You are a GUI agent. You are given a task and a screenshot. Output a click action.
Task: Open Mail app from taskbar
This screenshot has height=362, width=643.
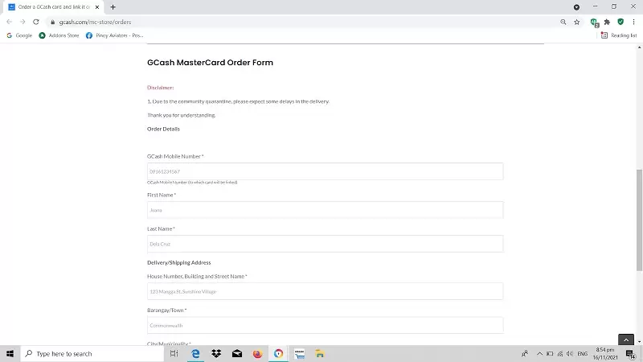point(237,354)
